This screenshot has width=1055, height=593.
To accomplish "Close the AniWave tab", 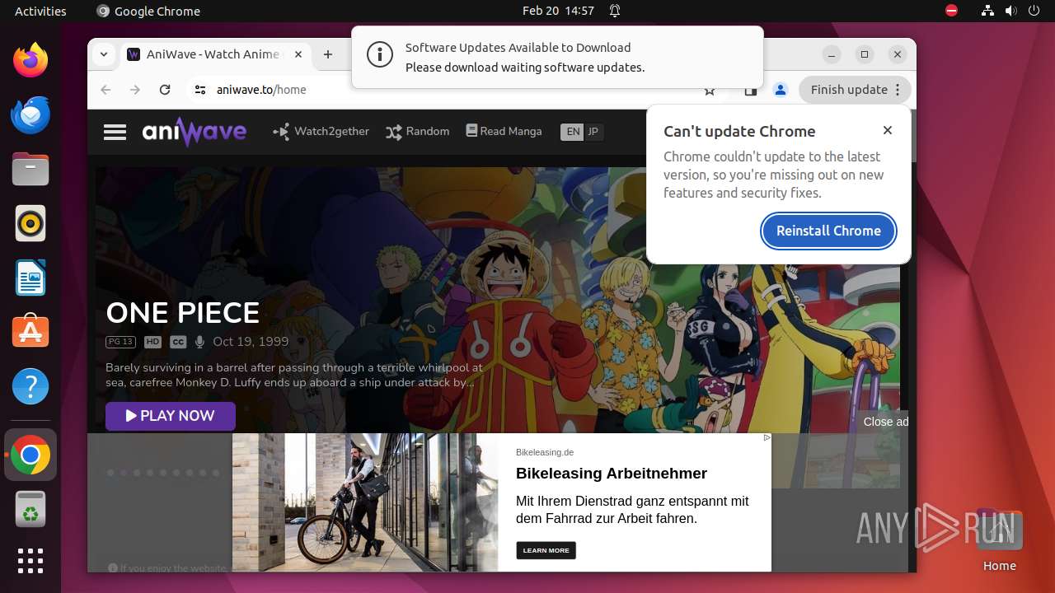I will 298,54.
